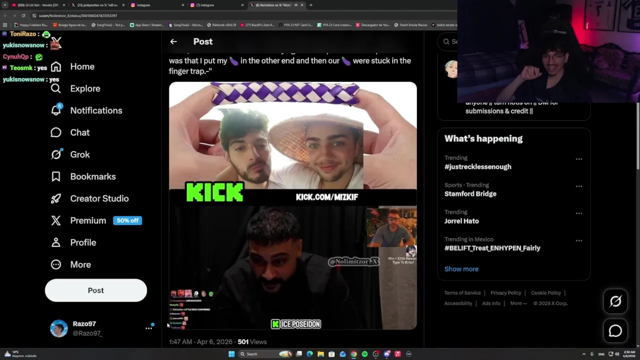Screen dimensions: 640x360
Task: Open More menu in X sidebar
Action: pos(70,264)
